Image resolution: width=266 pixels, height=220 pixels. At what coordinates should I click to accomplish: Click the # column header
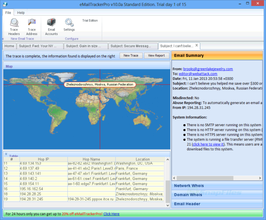[x=12, y=159]
